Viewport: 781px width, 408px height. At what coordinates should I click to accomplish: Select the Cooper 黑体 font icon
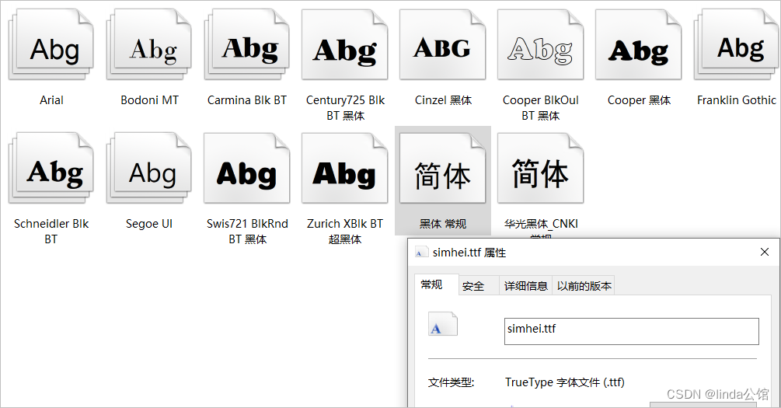638,45
